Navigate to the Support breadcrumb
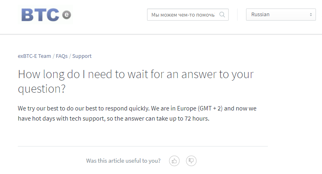Screen dimensions: 322x174 pos(82,56)
